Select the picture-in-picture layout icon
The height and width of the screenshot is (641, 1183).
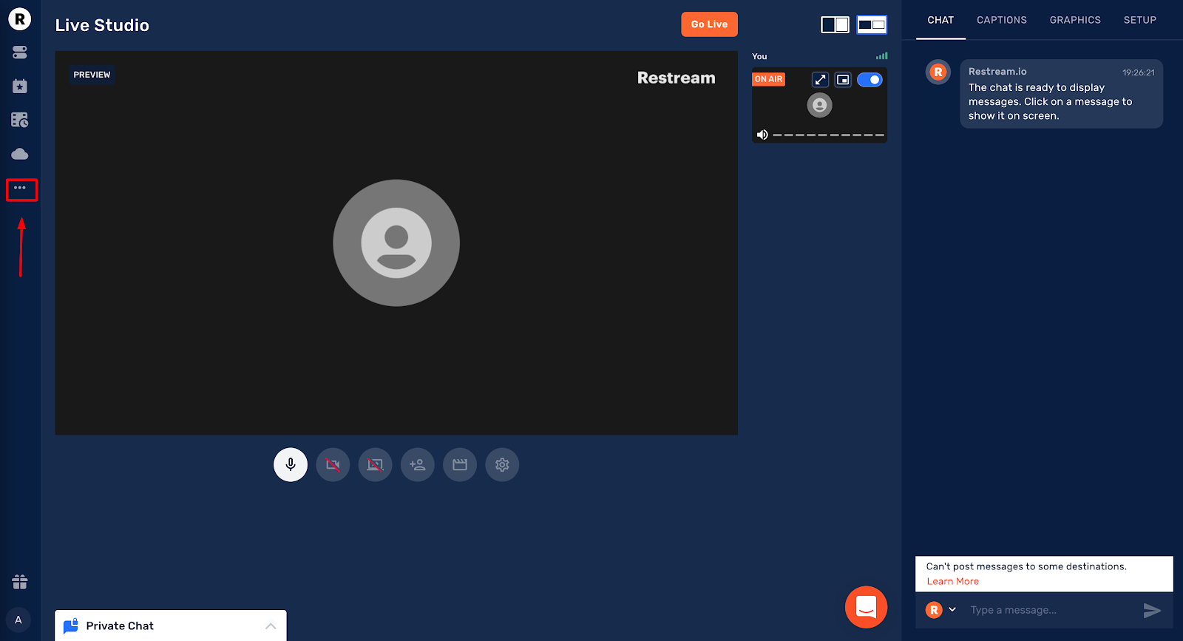coord(872,24)
